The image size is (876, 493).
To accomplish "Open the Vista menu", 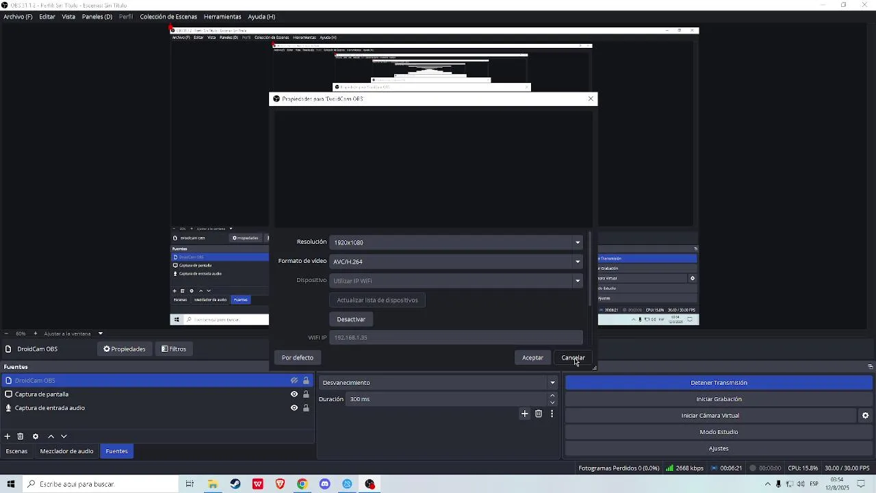I will tap(68, 16).
